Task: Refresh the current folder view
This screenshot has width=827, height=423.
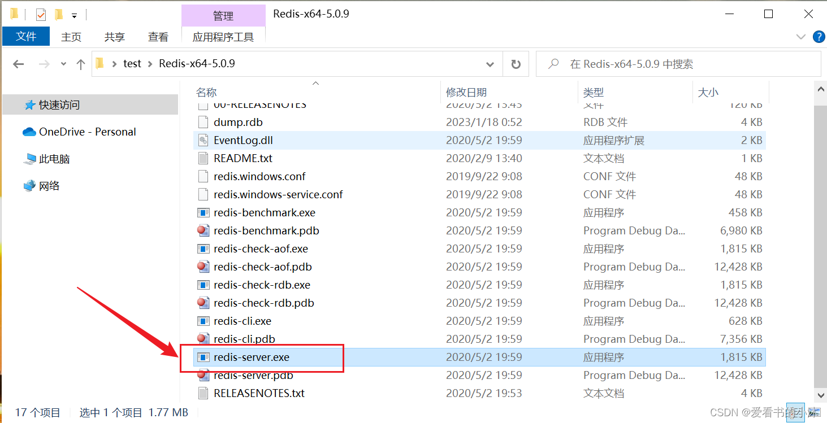Action: tap(516, 64)
